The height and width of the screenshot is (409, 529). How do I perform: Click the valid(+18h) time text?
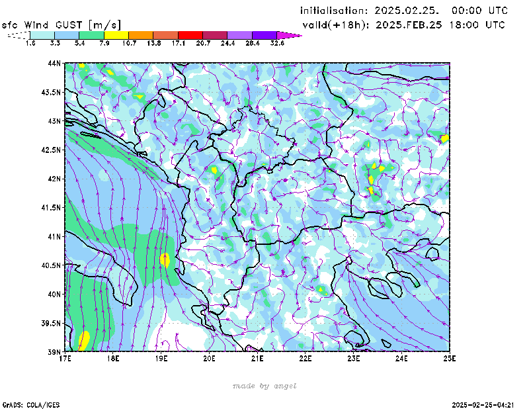[x=403, y=25]
